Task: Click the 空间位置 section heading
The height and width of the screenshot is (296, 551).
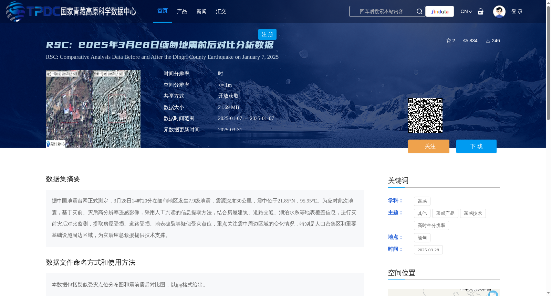Action: point(402,273)
